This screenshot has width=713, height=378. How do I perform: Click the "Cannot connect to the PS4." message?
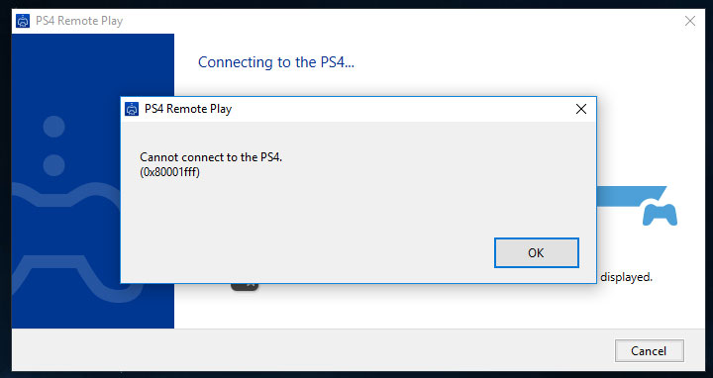211,157
